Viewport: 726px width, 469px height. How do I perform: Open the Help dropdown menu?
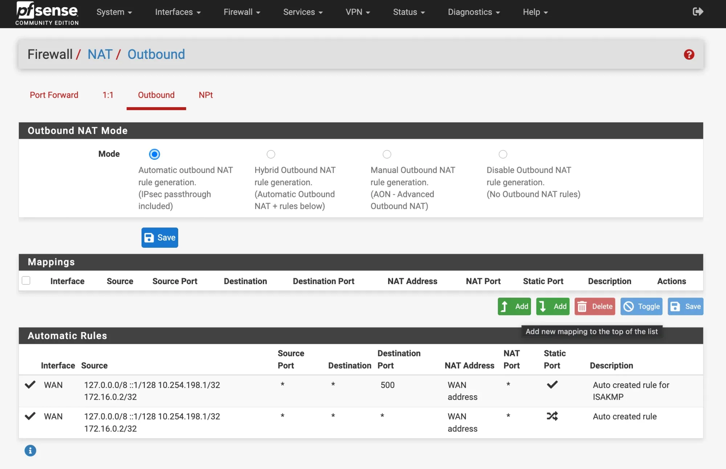[x=535, y=12]
